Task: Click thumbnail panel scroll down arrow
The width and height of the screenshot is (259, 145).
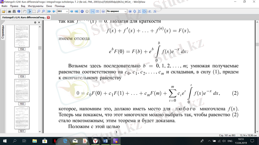Action: (x=39, y=131)
